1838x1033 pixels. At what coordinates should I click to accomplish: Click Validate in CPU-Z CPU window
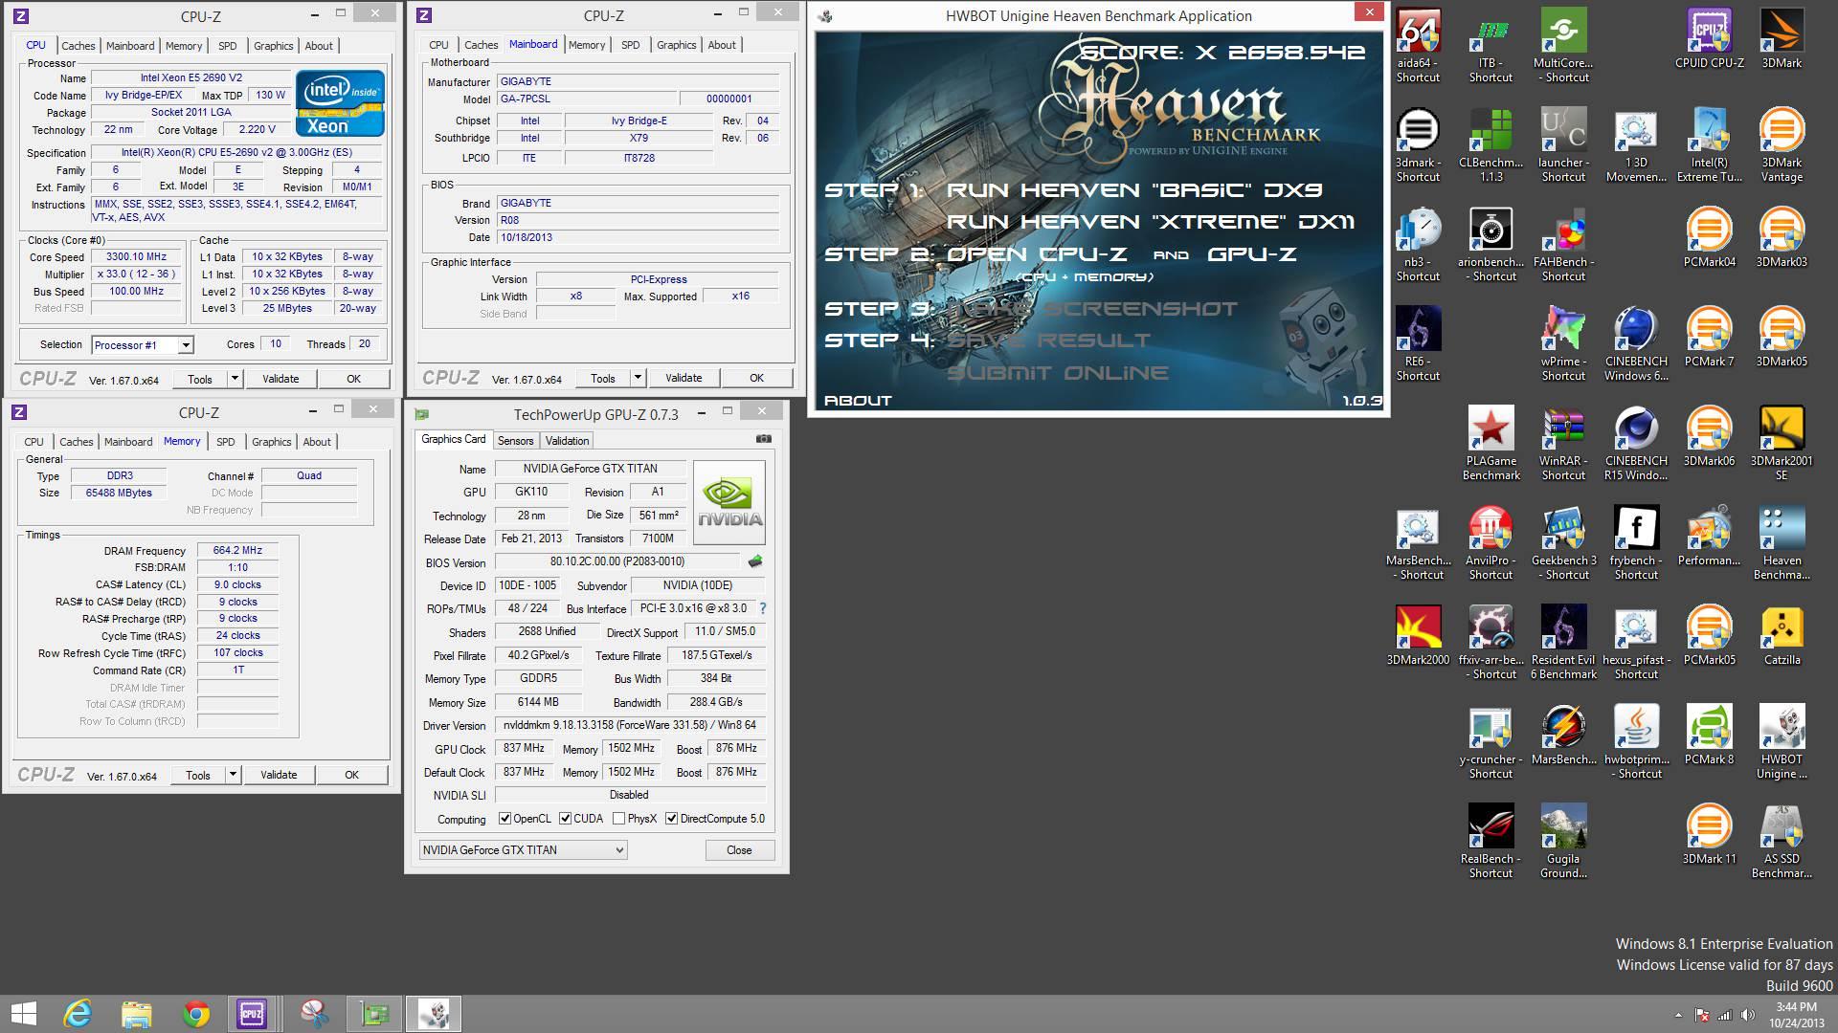click(280, 379)
